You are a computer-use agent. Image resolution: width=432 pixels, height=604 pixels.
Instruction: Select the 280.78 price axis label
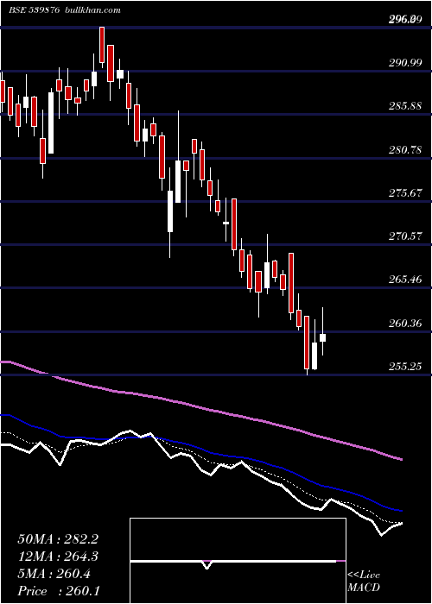tap(404, 149)
